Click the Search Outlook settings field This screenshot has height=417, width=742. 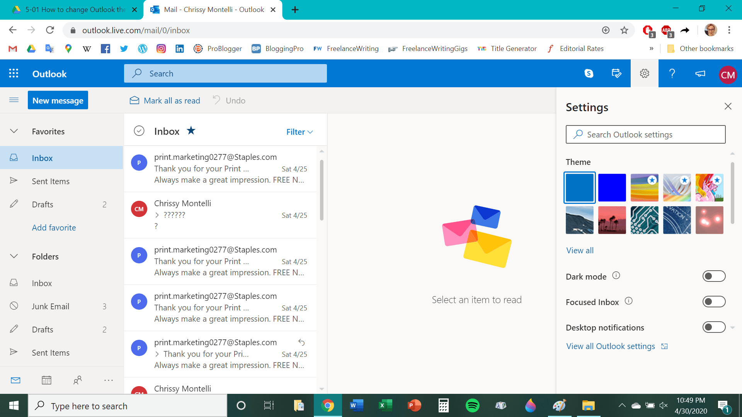[x=645, y=134]
